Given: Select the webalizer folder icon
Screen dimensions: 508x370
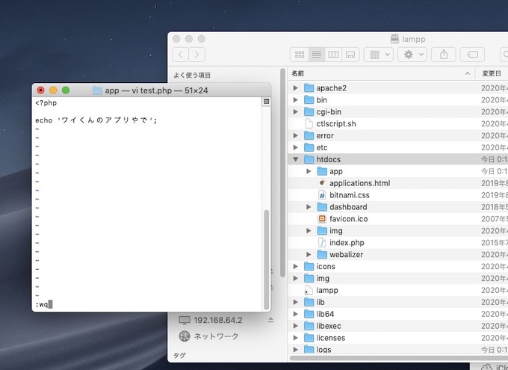Looking at the screenshot, I should 322,255.
